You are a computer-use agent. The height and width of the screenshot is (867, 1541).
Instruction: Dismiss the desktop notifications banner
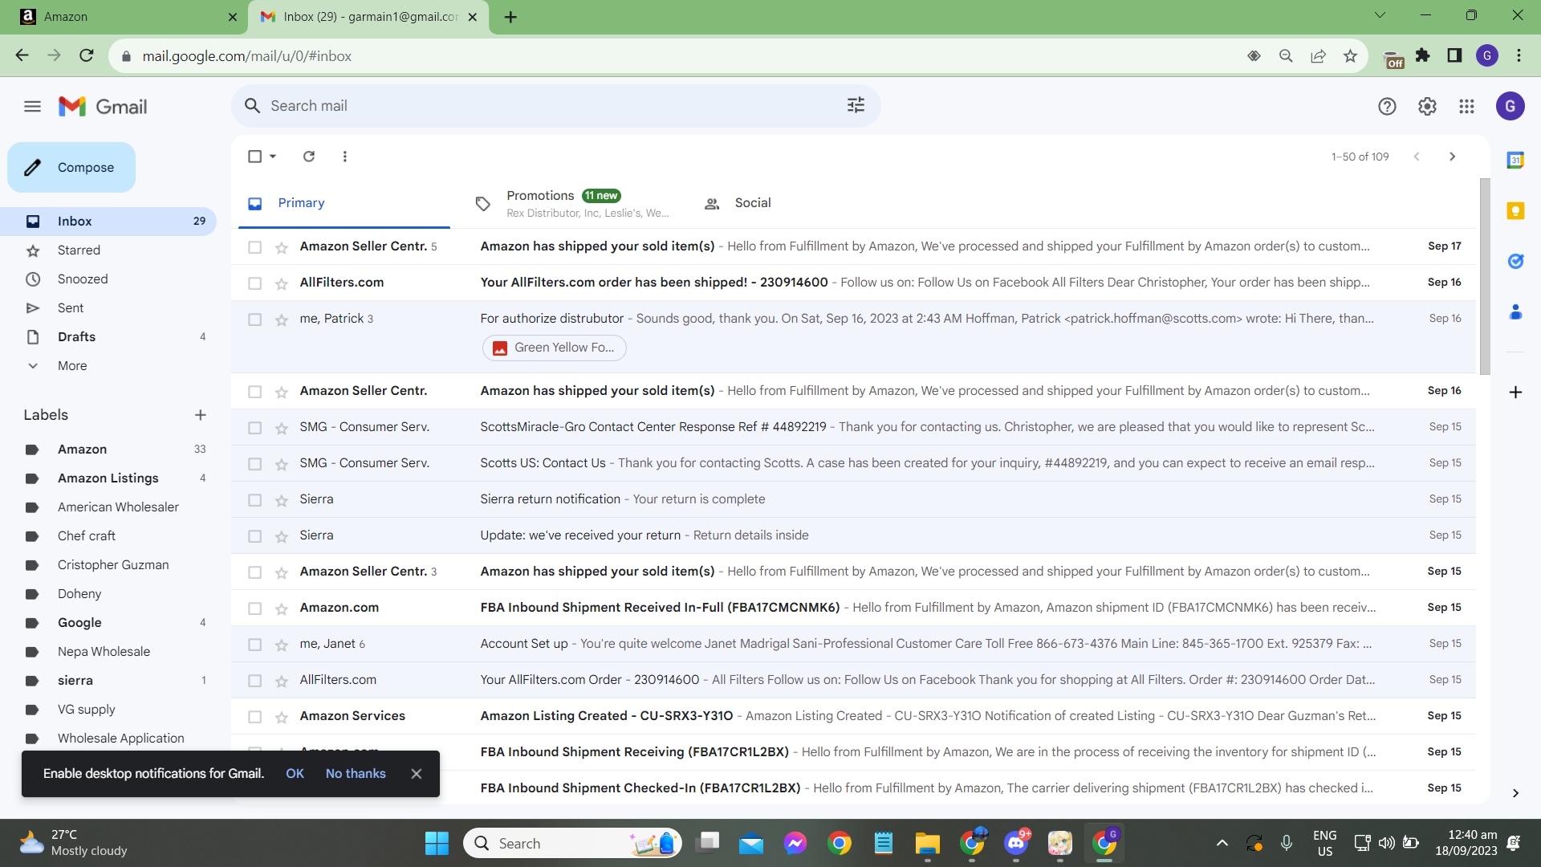pyautogui.click(x=416, y=774)
